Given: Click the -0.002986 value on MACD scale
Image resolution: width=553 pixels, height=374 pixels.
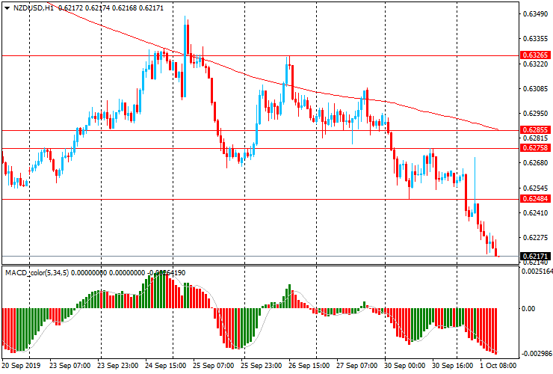Looking at the screenshot, I should [x=536, y=353].
